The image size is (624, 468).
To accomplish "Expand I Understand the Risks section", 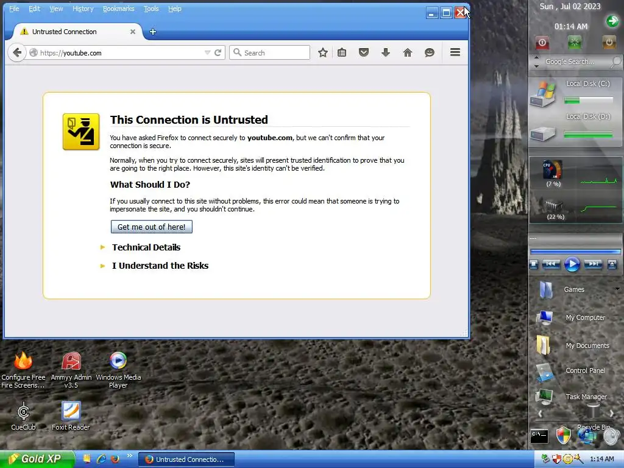I will [x=160, y=266].
